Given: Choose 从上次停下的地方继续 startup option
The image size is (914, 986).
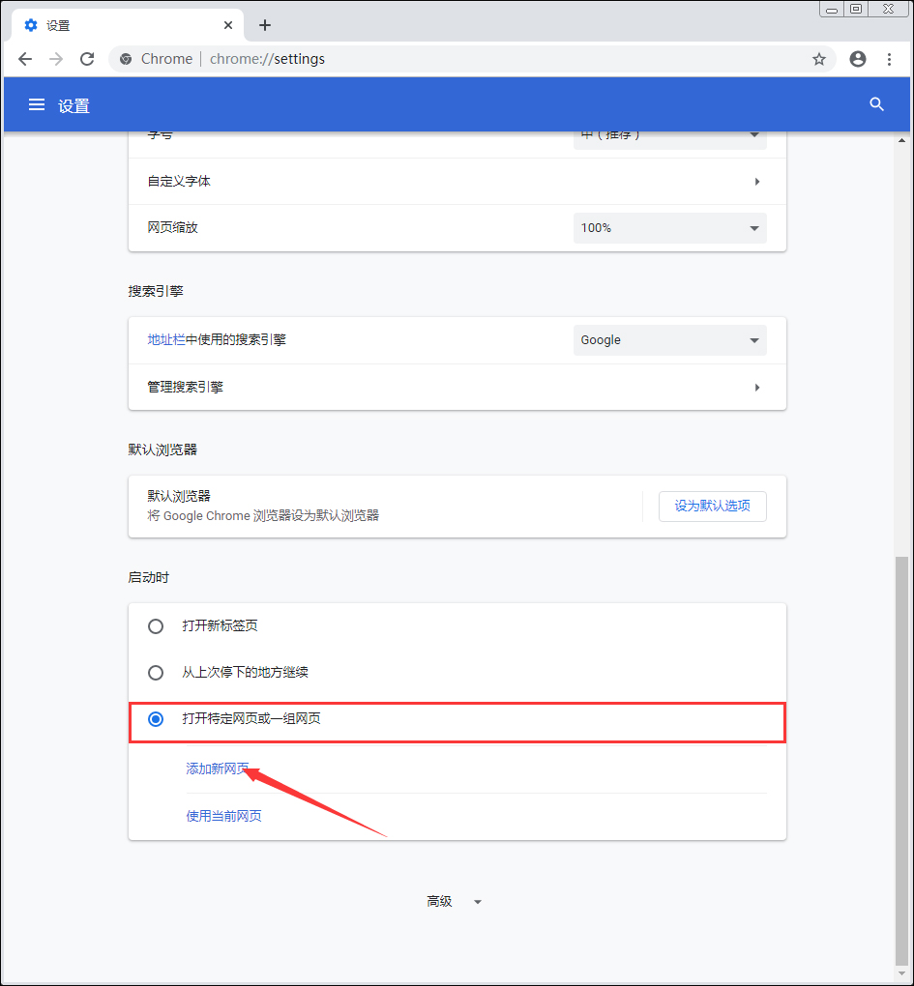Looking at the screenshot, I should pyautogui.click(x=156, y=673).
